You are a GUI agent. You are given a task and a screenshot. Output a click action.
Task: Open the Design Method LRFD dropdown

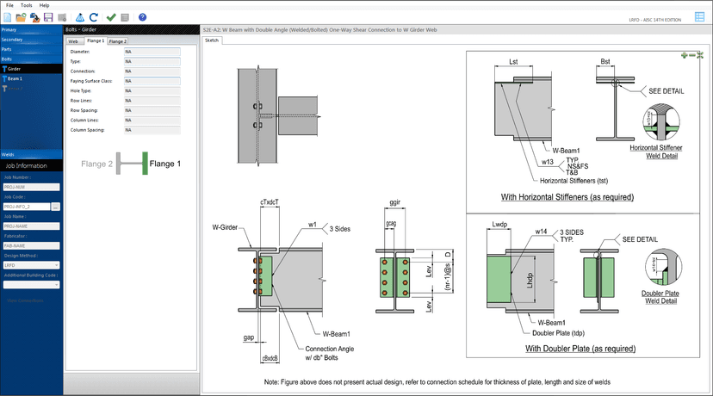[x=31, y=265]
